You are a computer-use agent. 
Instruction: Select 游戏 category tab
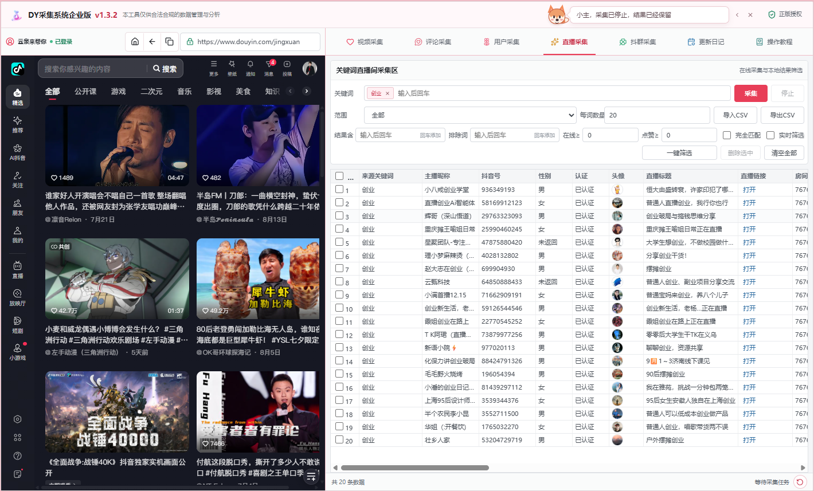119,91
